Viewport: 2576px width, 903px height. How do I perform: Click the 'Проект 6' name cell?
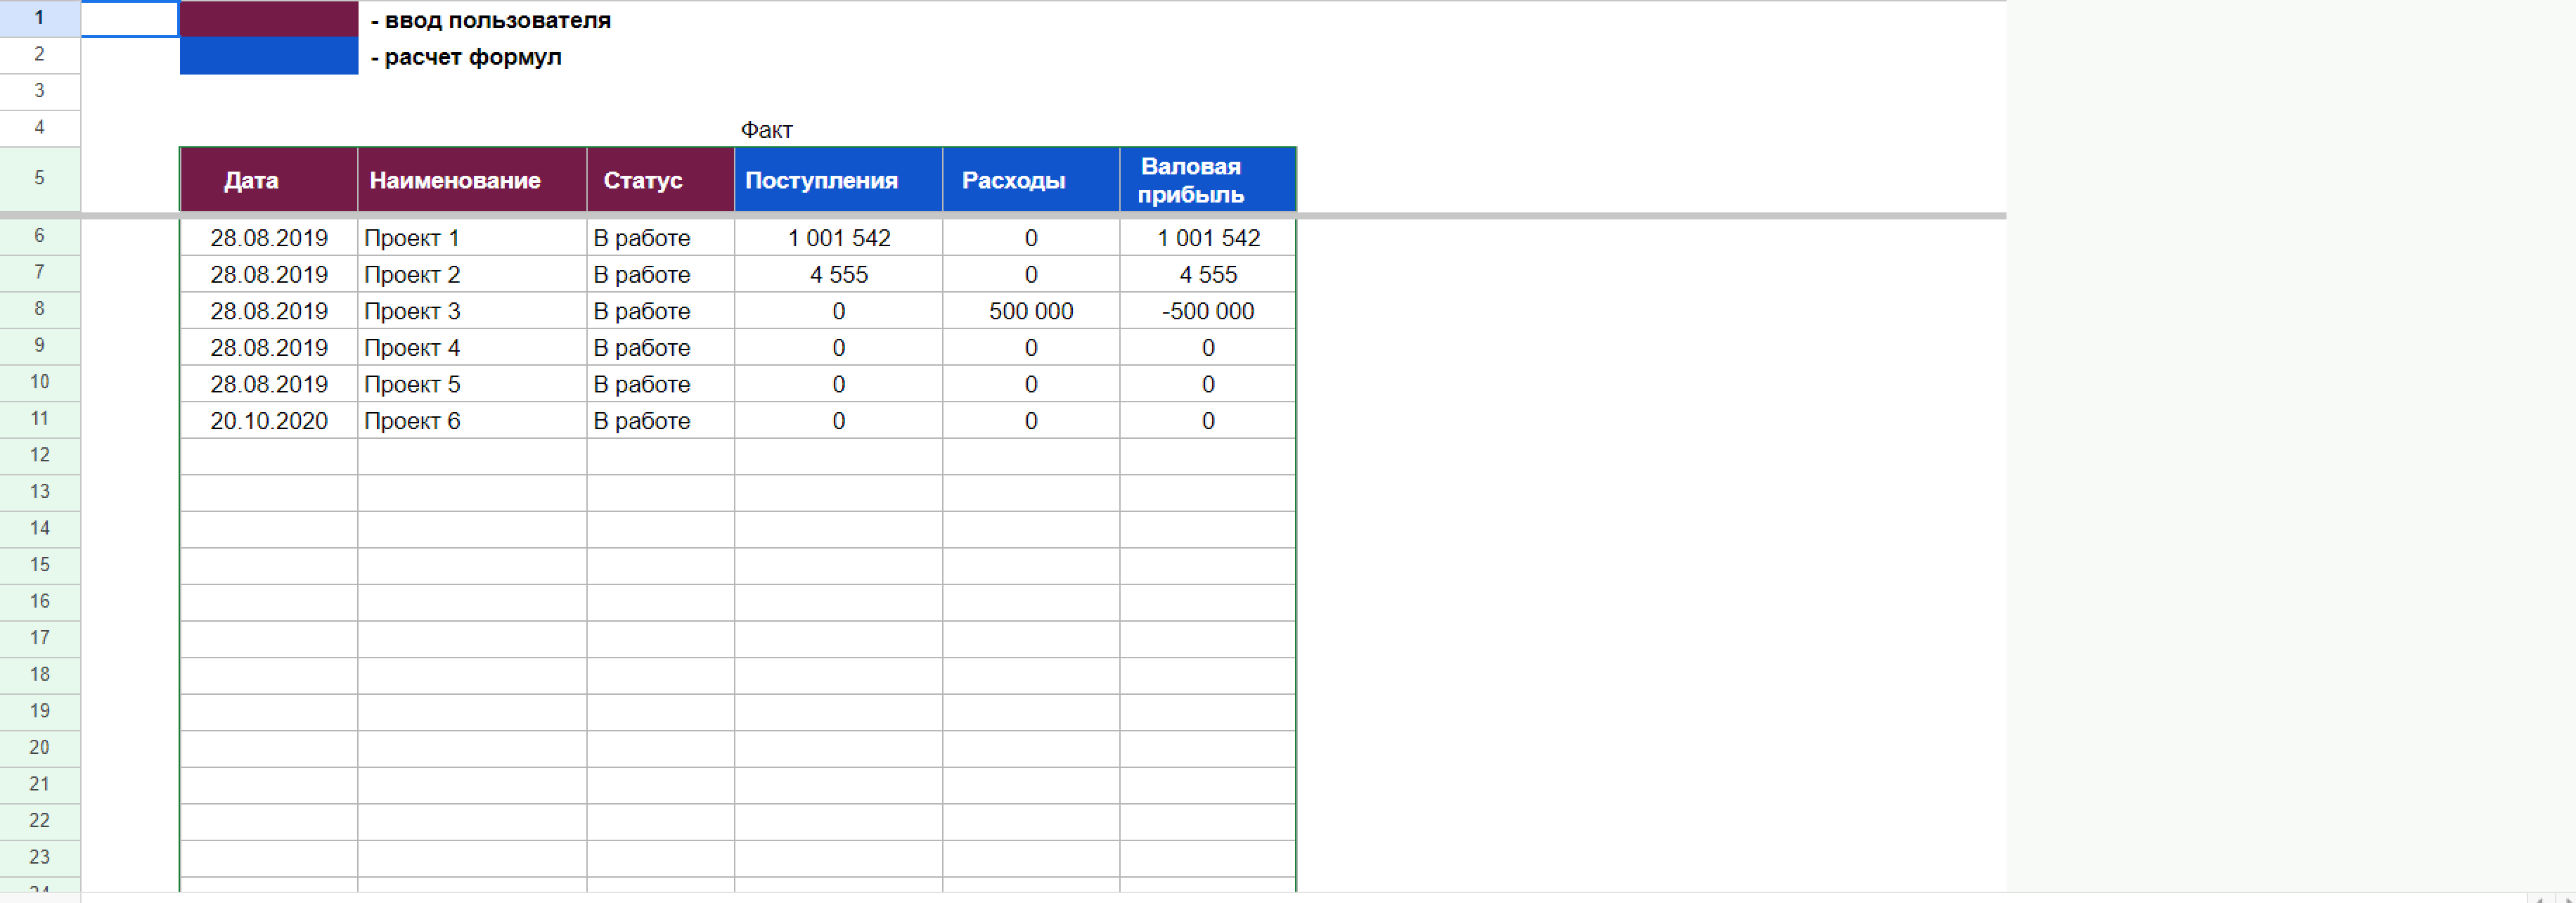click(x=472, y=420)
